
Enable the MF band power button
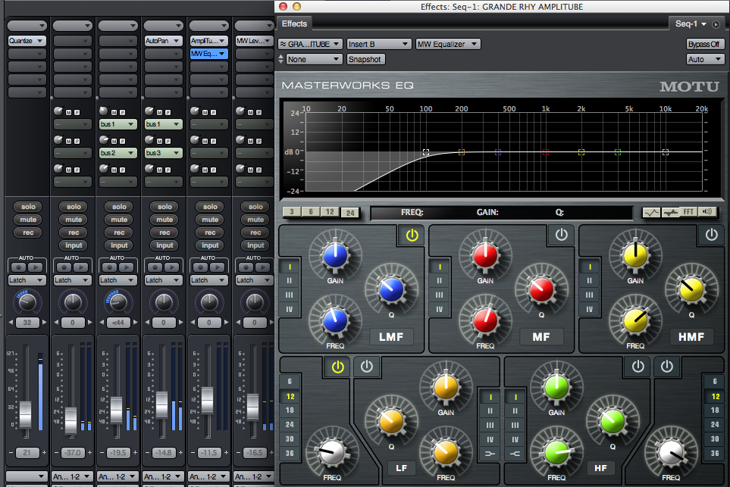point(561,235)
